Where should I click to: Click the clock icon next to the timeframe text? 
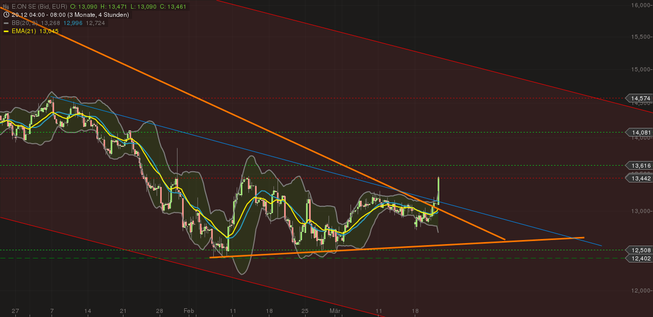pyautogui.click(x=6, y=15)
